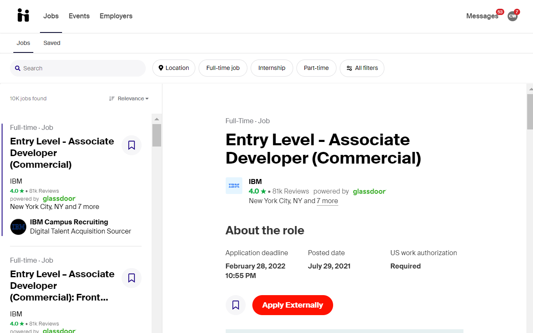The image size is (533, 333).
Task: Toggle the Full-time job filter
Action: 223,68
